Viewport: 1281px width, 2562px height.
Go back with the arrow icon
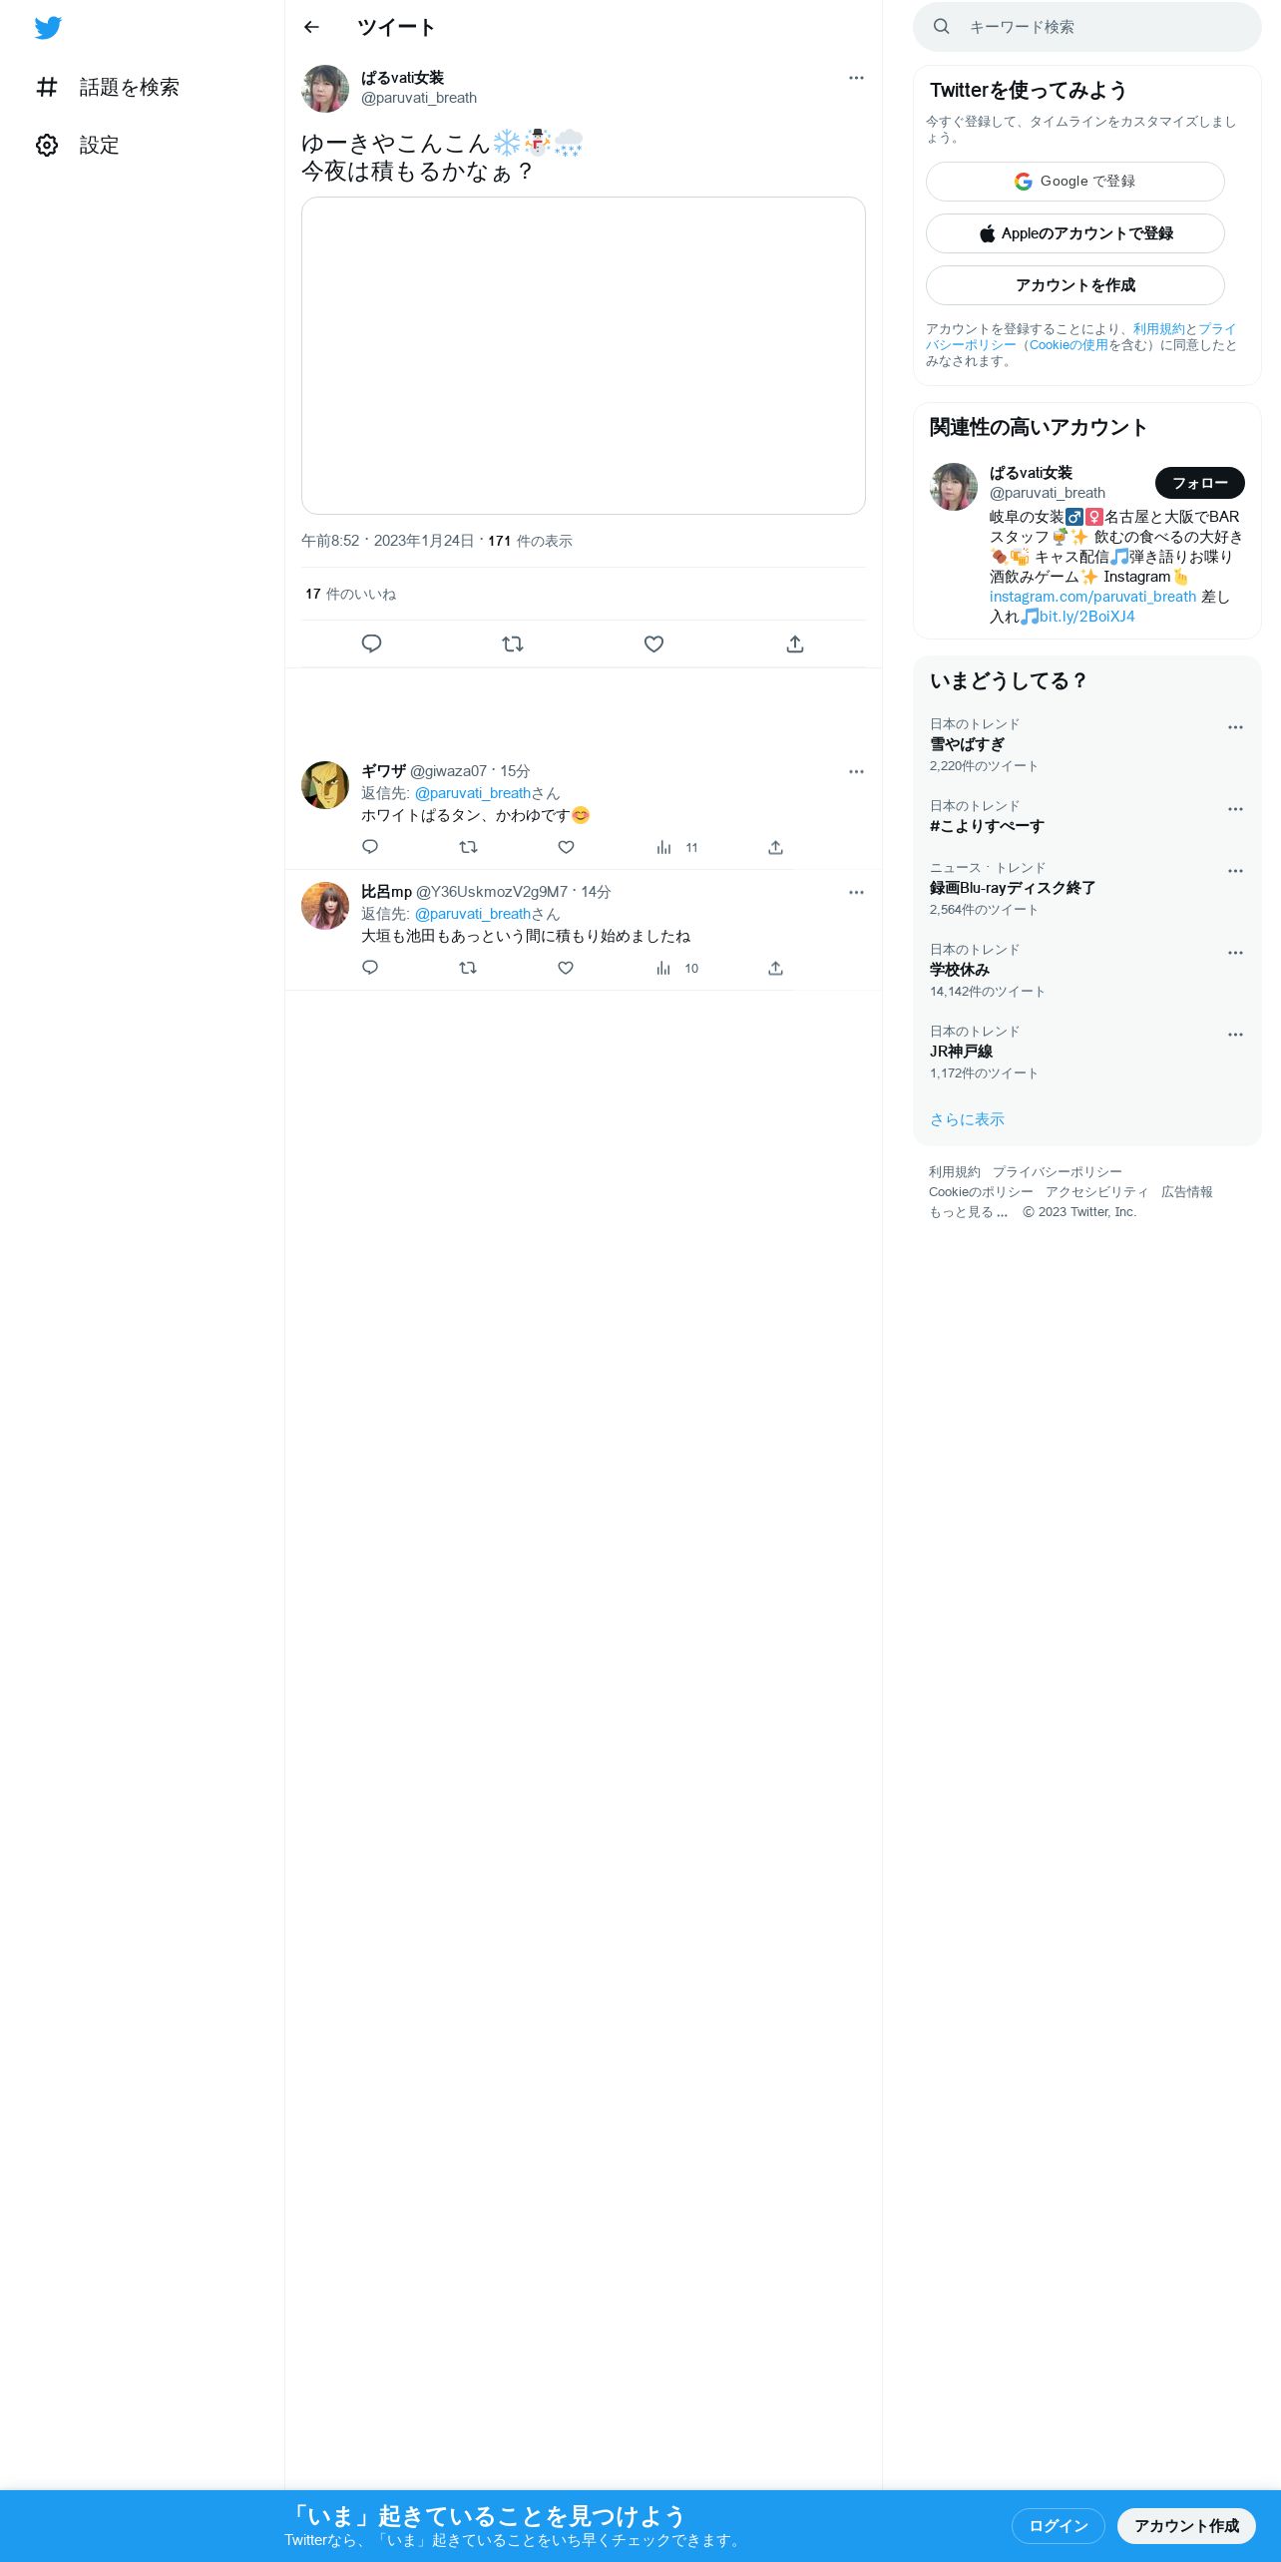[311, 27]
